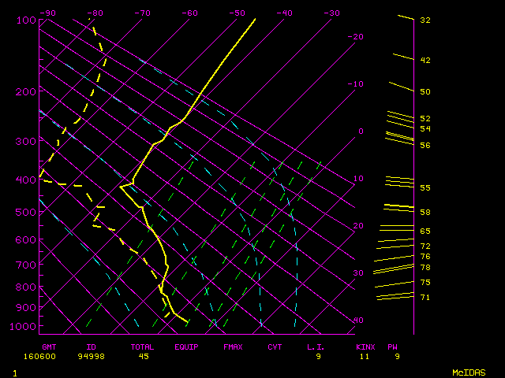Click the McIDAS label in the corner
This screenshot has width=505, height=378.
point(469,372)
